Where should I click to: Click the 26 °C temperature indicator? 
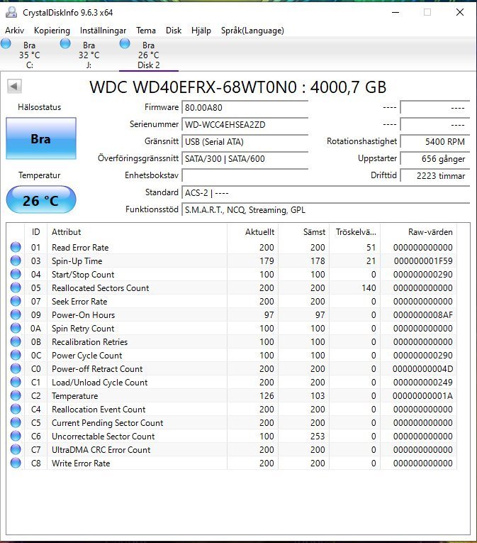tap(40, 201)
